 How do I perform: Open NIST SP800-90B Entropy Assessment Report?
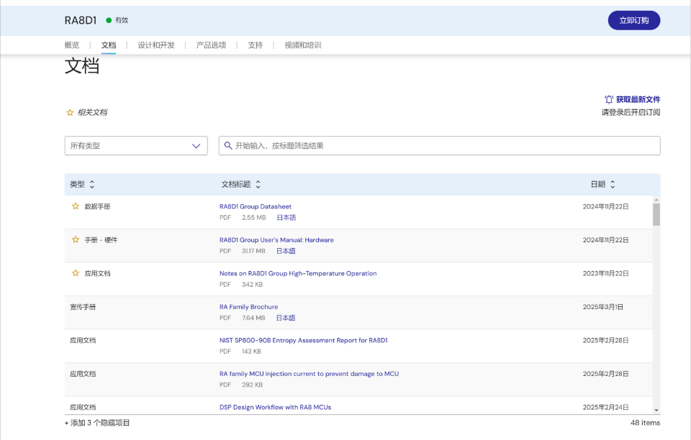tap(303, 340)
